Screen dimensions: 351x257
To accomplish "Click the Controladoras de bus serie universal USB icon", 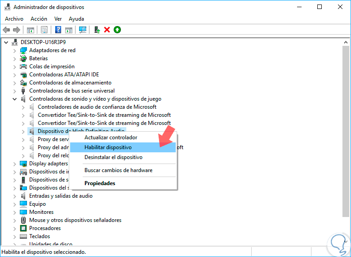I will (x=23, y=91).
